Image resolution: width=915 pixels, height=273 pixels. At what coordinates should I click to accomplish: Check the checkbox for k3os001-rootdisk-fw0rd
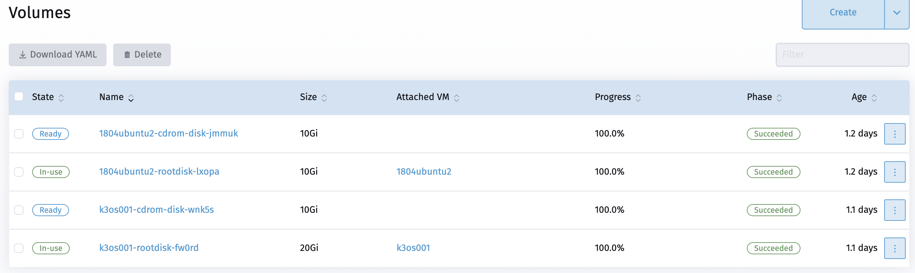[19, 248]
